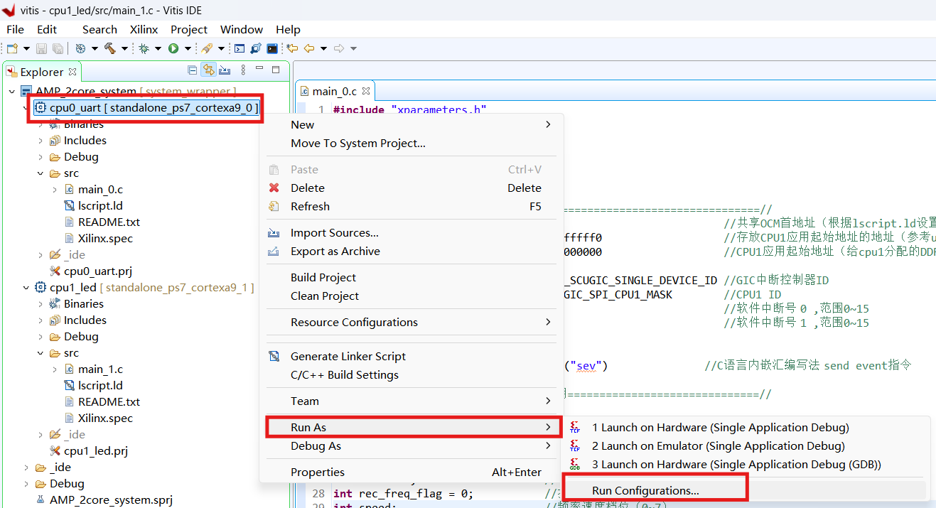Screen dimensions: 936x508
Task: Click Collapse All in Explorer panel
Action: coord(192,70)
